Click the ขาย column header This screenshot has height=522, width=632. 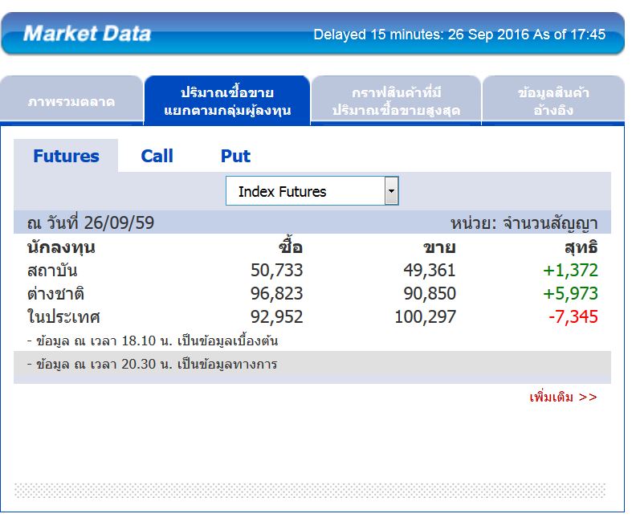tap(439, 247)
